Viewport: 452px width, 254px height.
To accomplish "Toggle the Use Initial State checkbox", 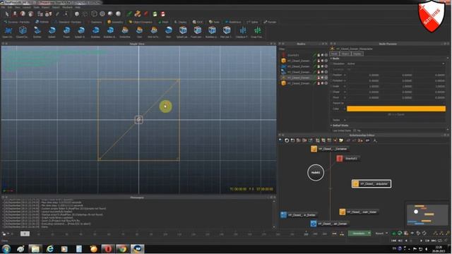I will pyautogui.click(x=355, y=131).
